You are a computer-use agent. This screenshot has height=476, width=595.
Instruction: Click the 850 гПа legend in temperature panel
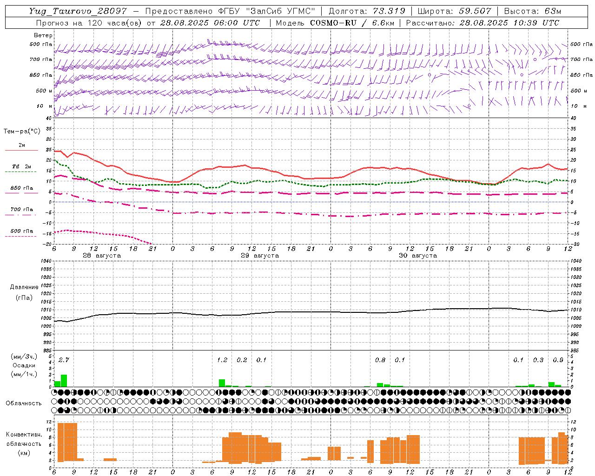tap(22, 188)
